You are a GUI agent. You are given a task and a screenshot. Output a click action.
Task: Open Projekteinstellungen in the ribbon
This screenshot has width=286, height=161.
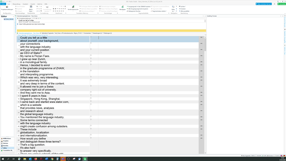(7, 8)
